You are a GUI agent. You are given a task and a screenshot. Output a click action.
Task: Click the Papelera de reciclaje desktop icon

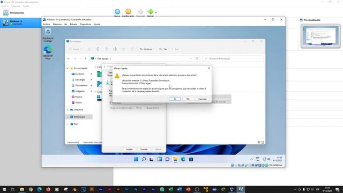coord(48,35)
